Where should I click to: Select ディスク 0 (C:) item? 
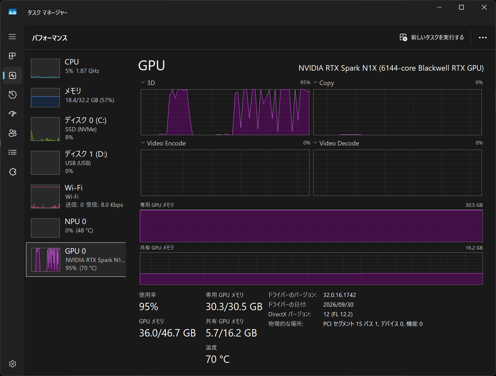pos(76,129)
